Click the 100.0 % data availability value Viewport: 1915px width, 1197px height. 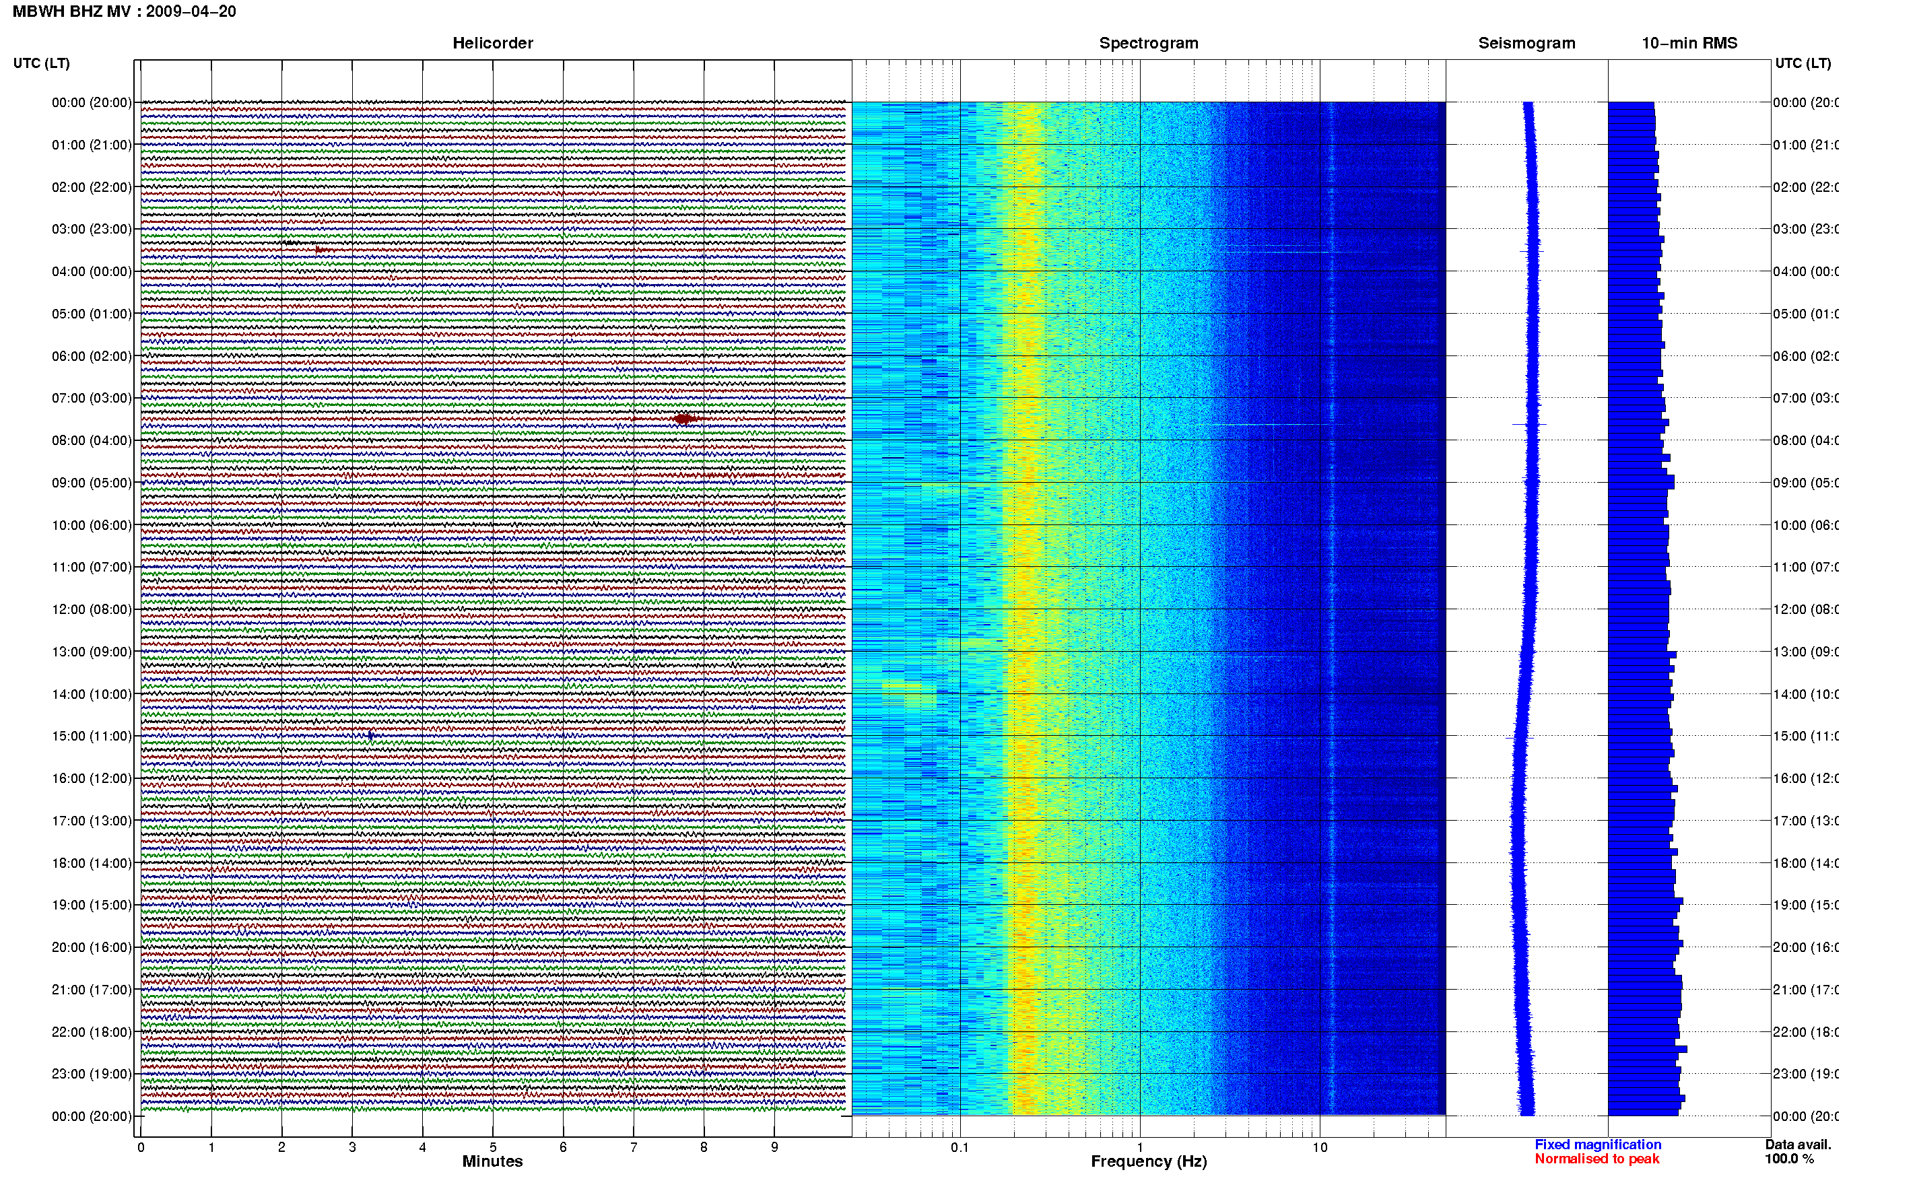1789,1159
